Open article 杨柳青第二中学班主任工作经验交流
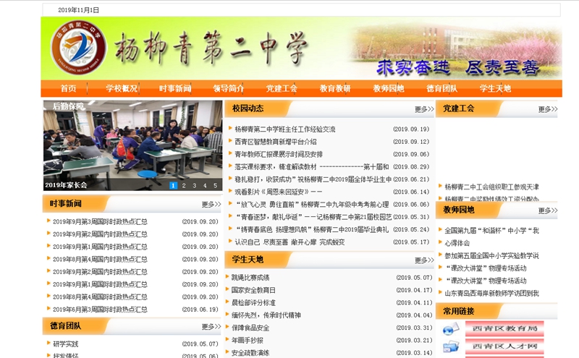The width and height of the screenshot is (579, 358). pyautogui.click(x=284, y=129)
